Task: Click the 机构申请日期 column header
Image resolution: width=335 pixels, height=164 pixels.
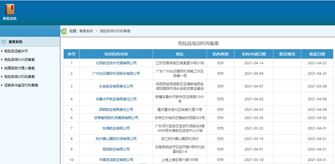Action: tap(254, 54)
